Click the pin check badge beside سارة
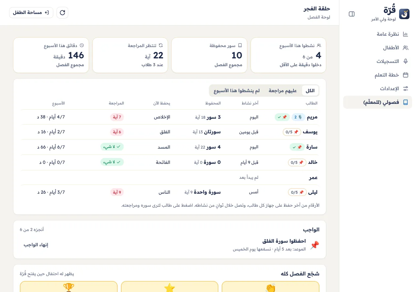 [x=297, y=147]
